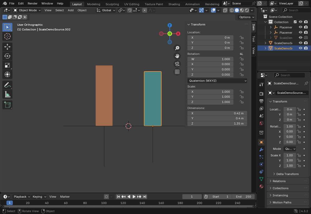The width and height of the screenshot is (311, 214).
Task: Open the Object Mode dropdown
Action: pos(27,10)
